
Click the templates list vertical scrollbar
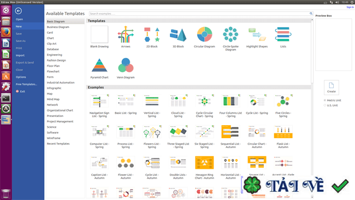(x=312, y=52)
